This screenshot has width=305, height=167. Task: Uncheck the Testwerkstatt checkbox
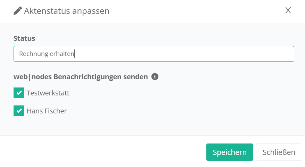point(19,93)
